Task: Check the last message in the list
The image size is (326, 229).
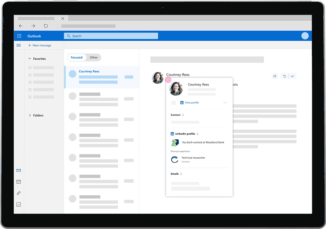Action: 72,199
